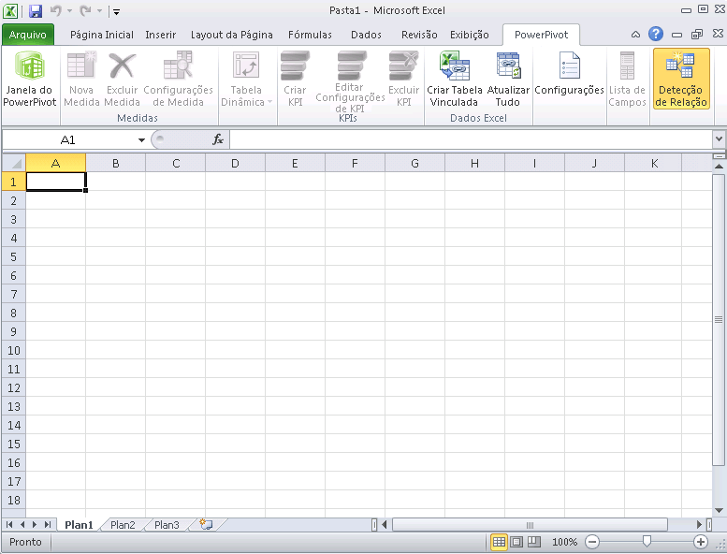Open the undo history dropdown arrow
This screenshot has height=554, width=727.
tap(69, 10)
